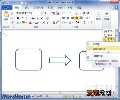Click the Word Help question mark
Image resolution: width=120 pixels, height=100 pixels.
click(x=116, y=7)
